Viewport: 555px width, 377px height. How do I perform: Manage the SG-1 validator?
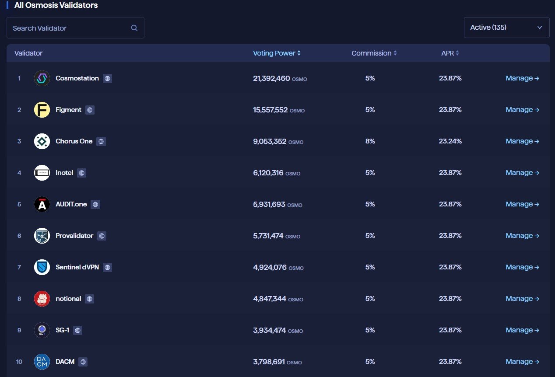click(x=522, y=330)
